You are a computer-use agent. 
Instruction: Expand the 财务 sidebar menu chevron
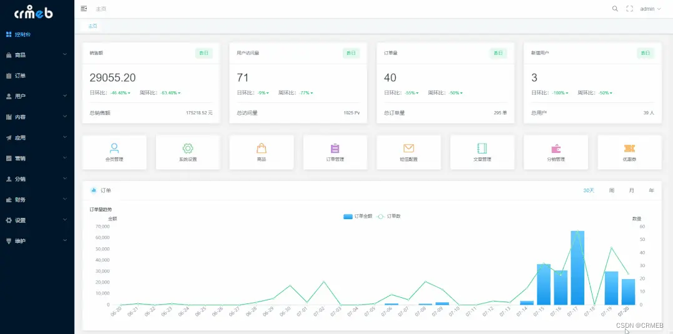(65, 199)
